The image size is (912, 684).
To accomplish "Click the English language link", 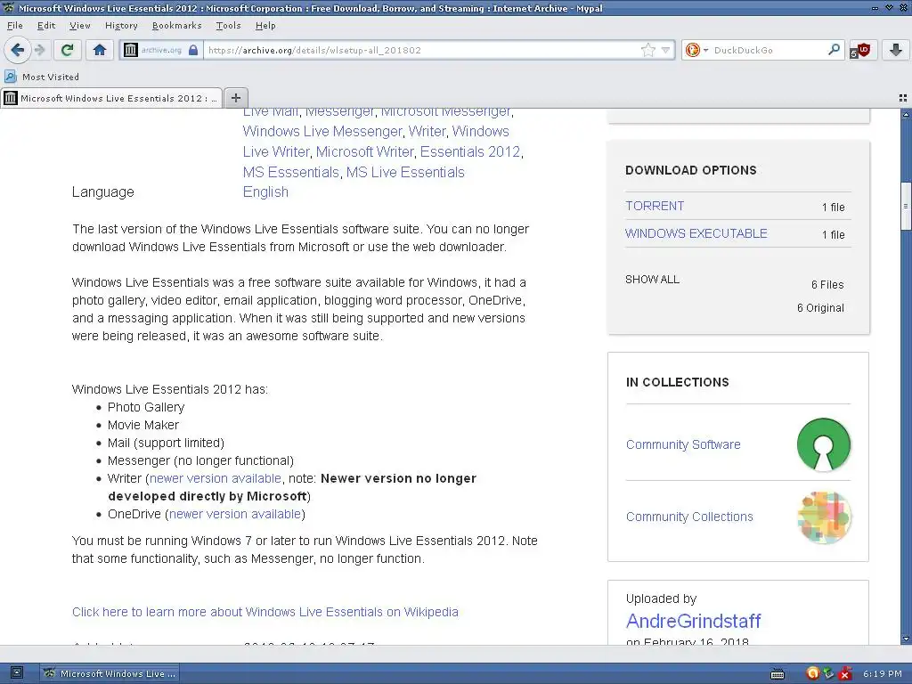I will [x=265, y=192].
